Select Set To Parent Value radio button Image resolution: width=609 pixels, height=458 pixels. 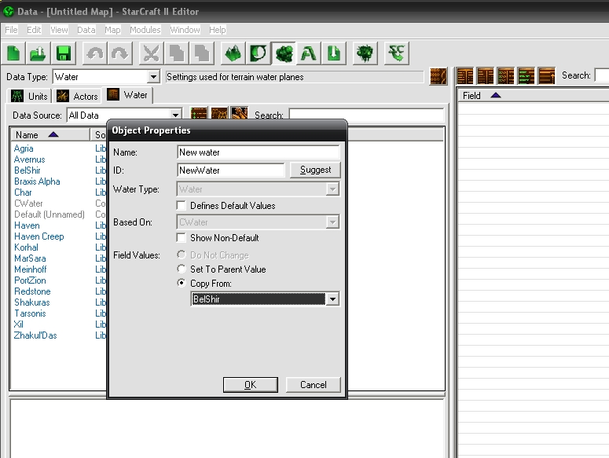pyautogui.click(x=181, y=269)
